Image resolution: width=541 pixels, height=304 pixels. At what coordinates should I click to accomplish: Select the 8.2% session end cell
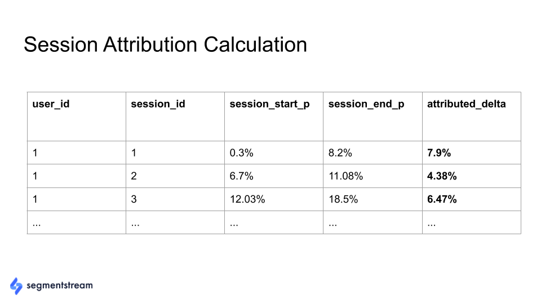click(x=373, y=153)
